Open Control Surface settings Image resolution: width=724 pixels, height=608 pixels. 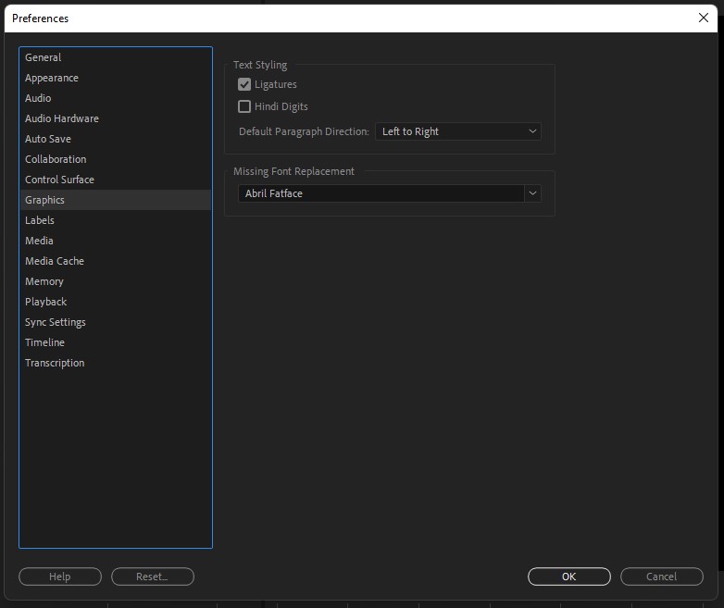click(x=115, y=180)
